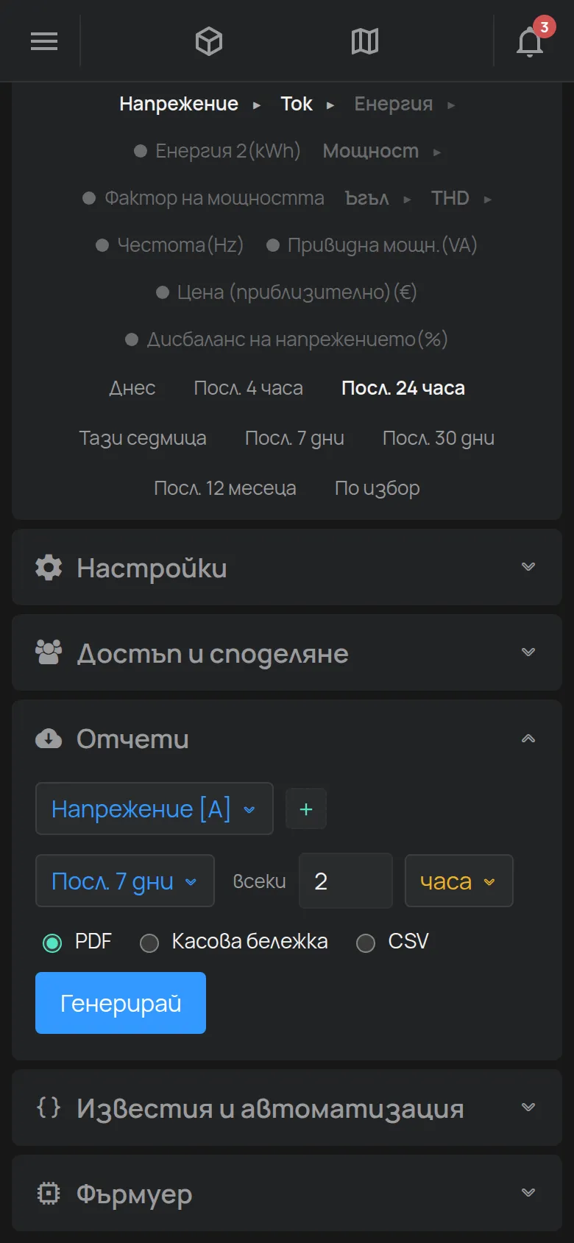Toggle Цена (приблизително) (€) series
This screenshot has width=574, height=1243.
(287, 292)
